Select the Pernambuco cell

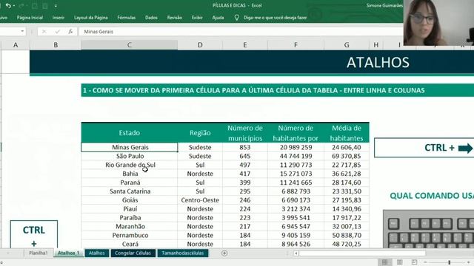(130, 235)
